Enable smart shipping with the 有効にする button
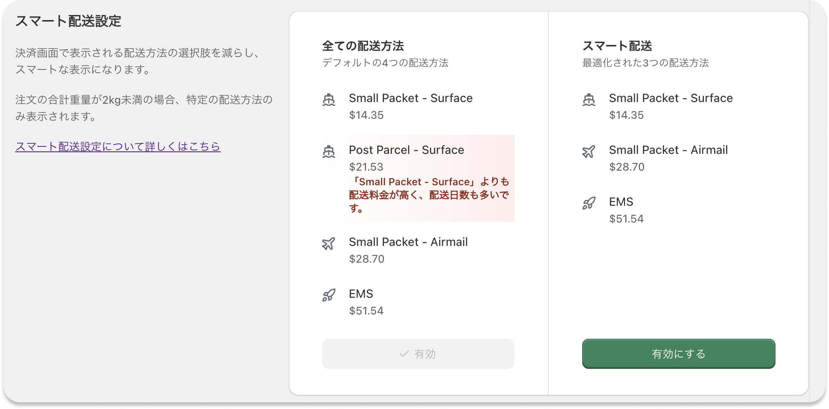Viewport: 829px width, 409px height. [x=678, y=354]
